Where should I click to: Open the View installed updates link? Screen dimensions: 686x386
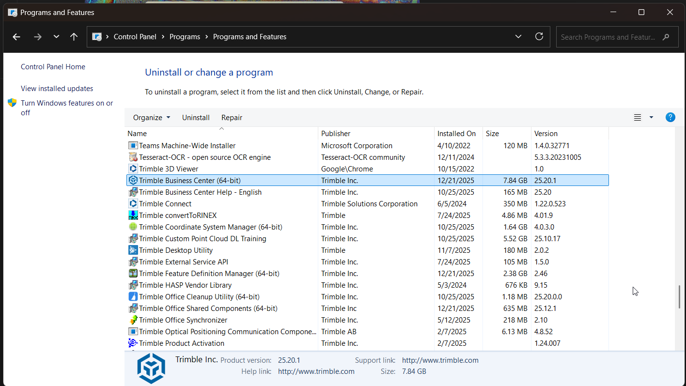(x=57, y=89)
